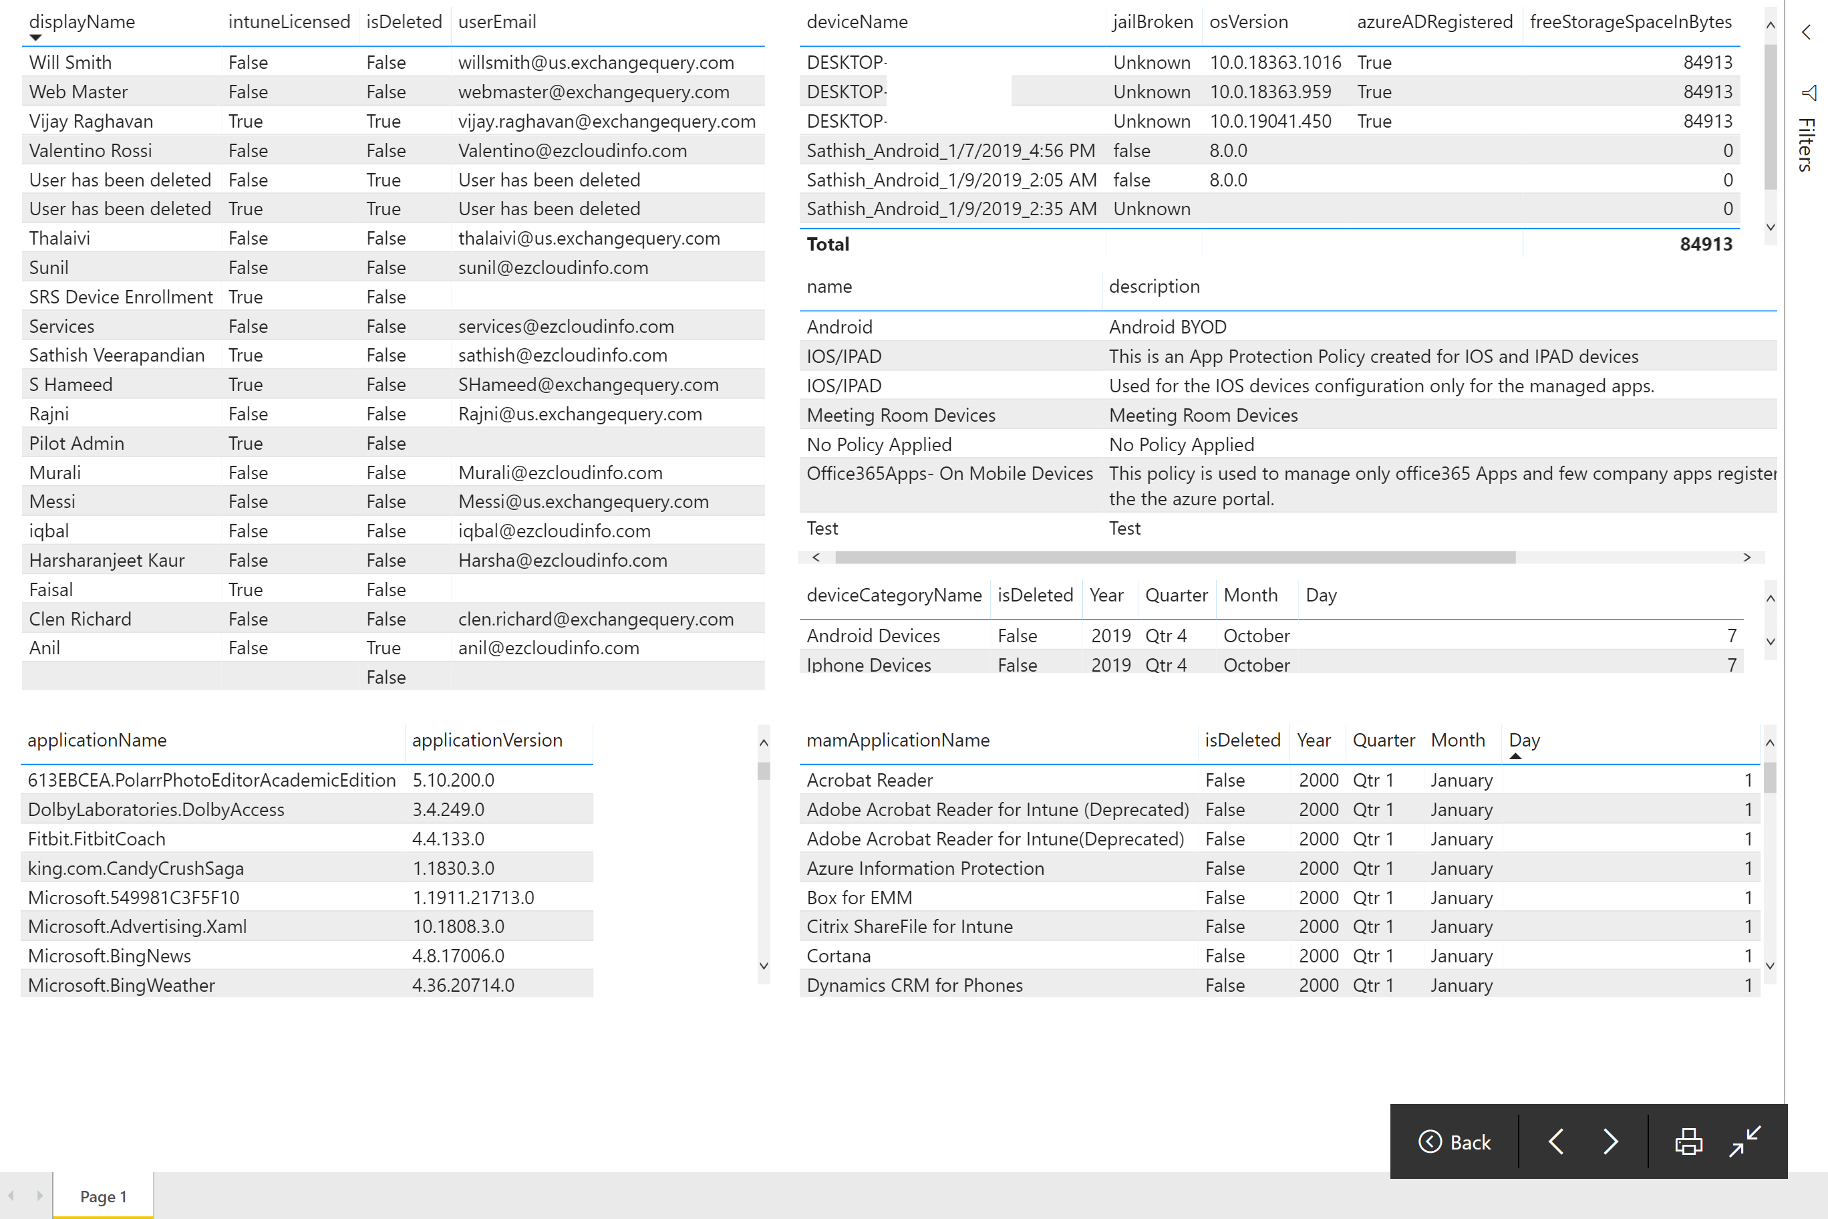The image size is (1828, 1219).
Task: Go to the previous report page
Action: [x=1556, y=1141]
